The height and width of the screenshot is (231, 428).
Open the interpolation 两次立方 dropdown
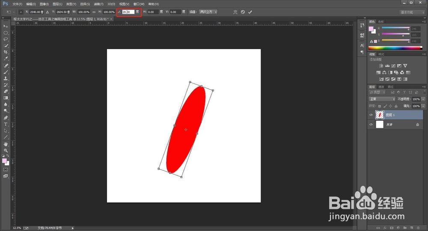pyautogui.click(x=208, y=12)
